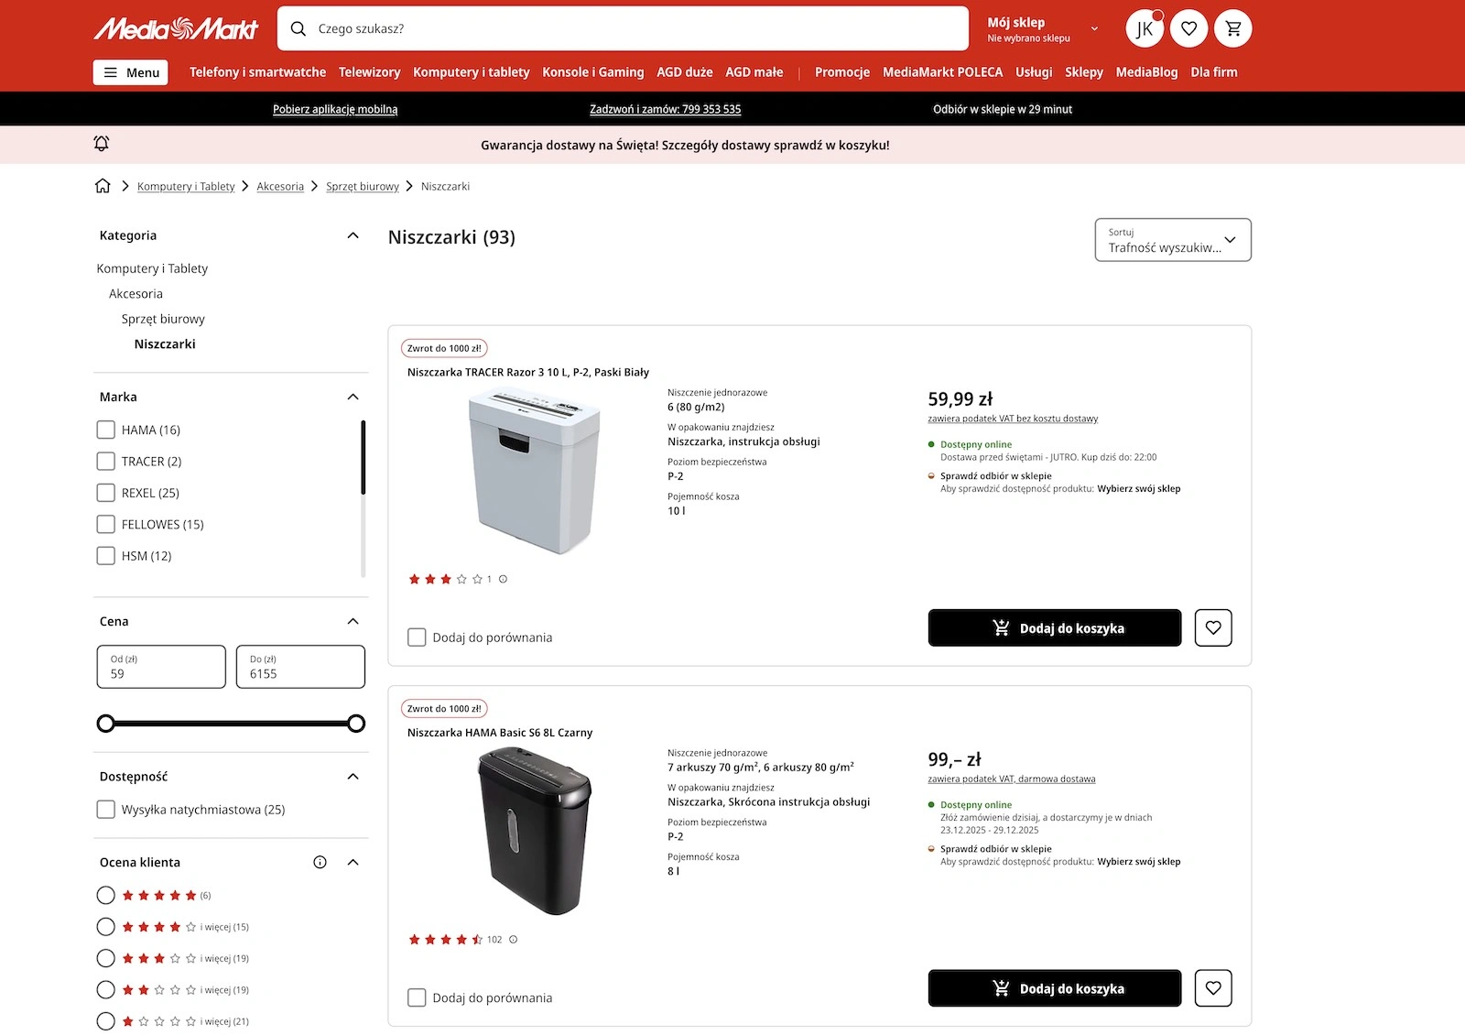Open the JK user account avatar

coord(1145,28)
